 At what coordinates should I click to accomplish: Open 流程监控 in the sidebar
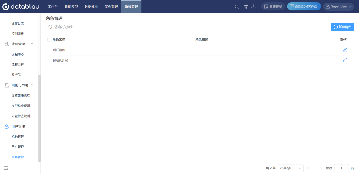(x=18, y=64)
